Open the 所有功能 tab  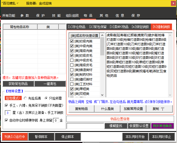click(x=9, y=16)
